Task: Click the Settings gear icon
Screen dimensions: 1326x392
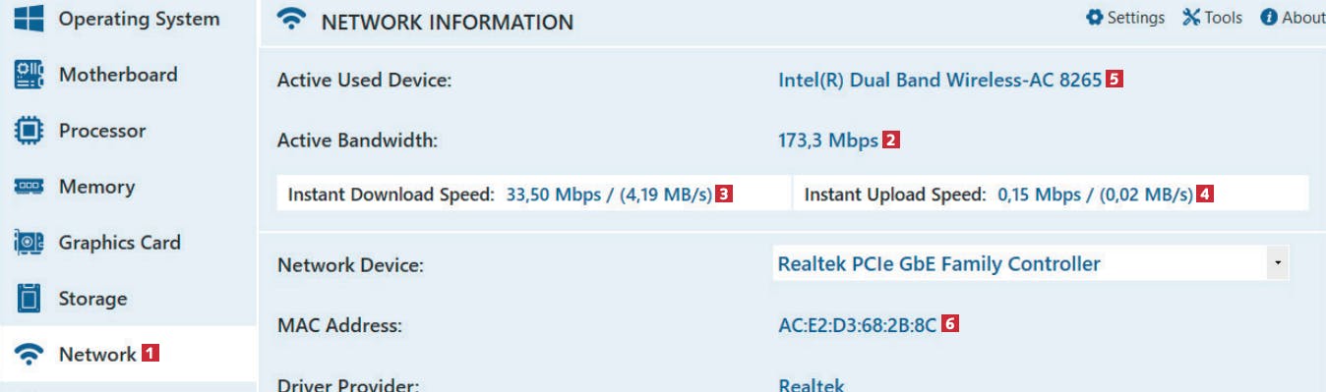Action: coord(1094,18)
